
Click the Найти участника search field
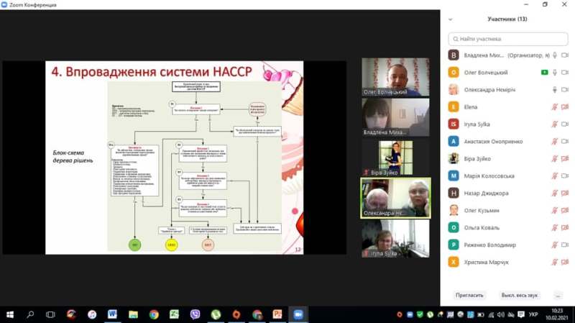click(x=508, y=39)
